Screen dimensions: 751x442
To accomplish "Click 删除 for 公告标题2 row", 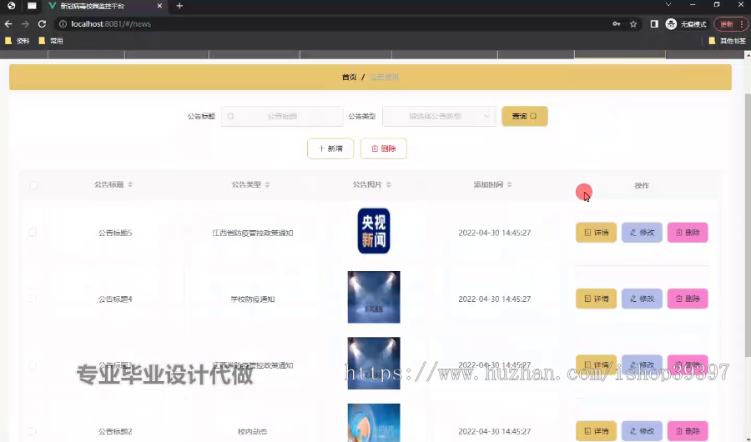I will 688,431.
